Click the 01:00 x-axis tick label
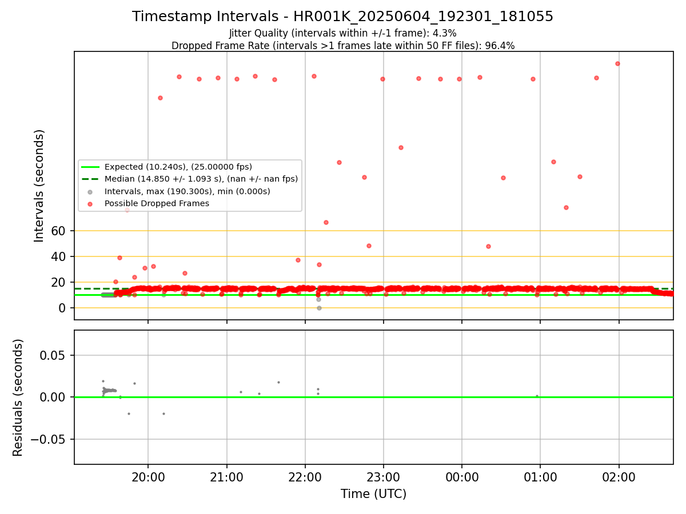686x514 pixels. 540,476
